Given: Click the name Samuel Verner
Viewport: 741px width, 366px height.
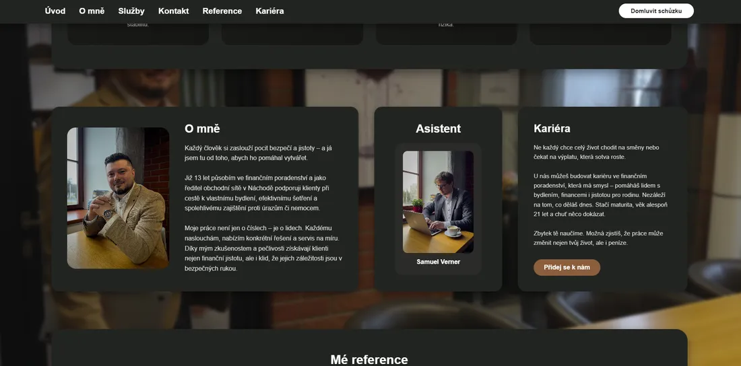Looking at the screenshot, I should click(438, 262).
